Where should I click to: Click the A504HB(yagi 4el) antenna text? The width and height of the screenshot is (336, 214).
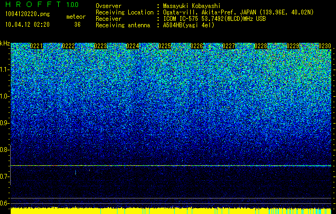[x=189, y=25]
